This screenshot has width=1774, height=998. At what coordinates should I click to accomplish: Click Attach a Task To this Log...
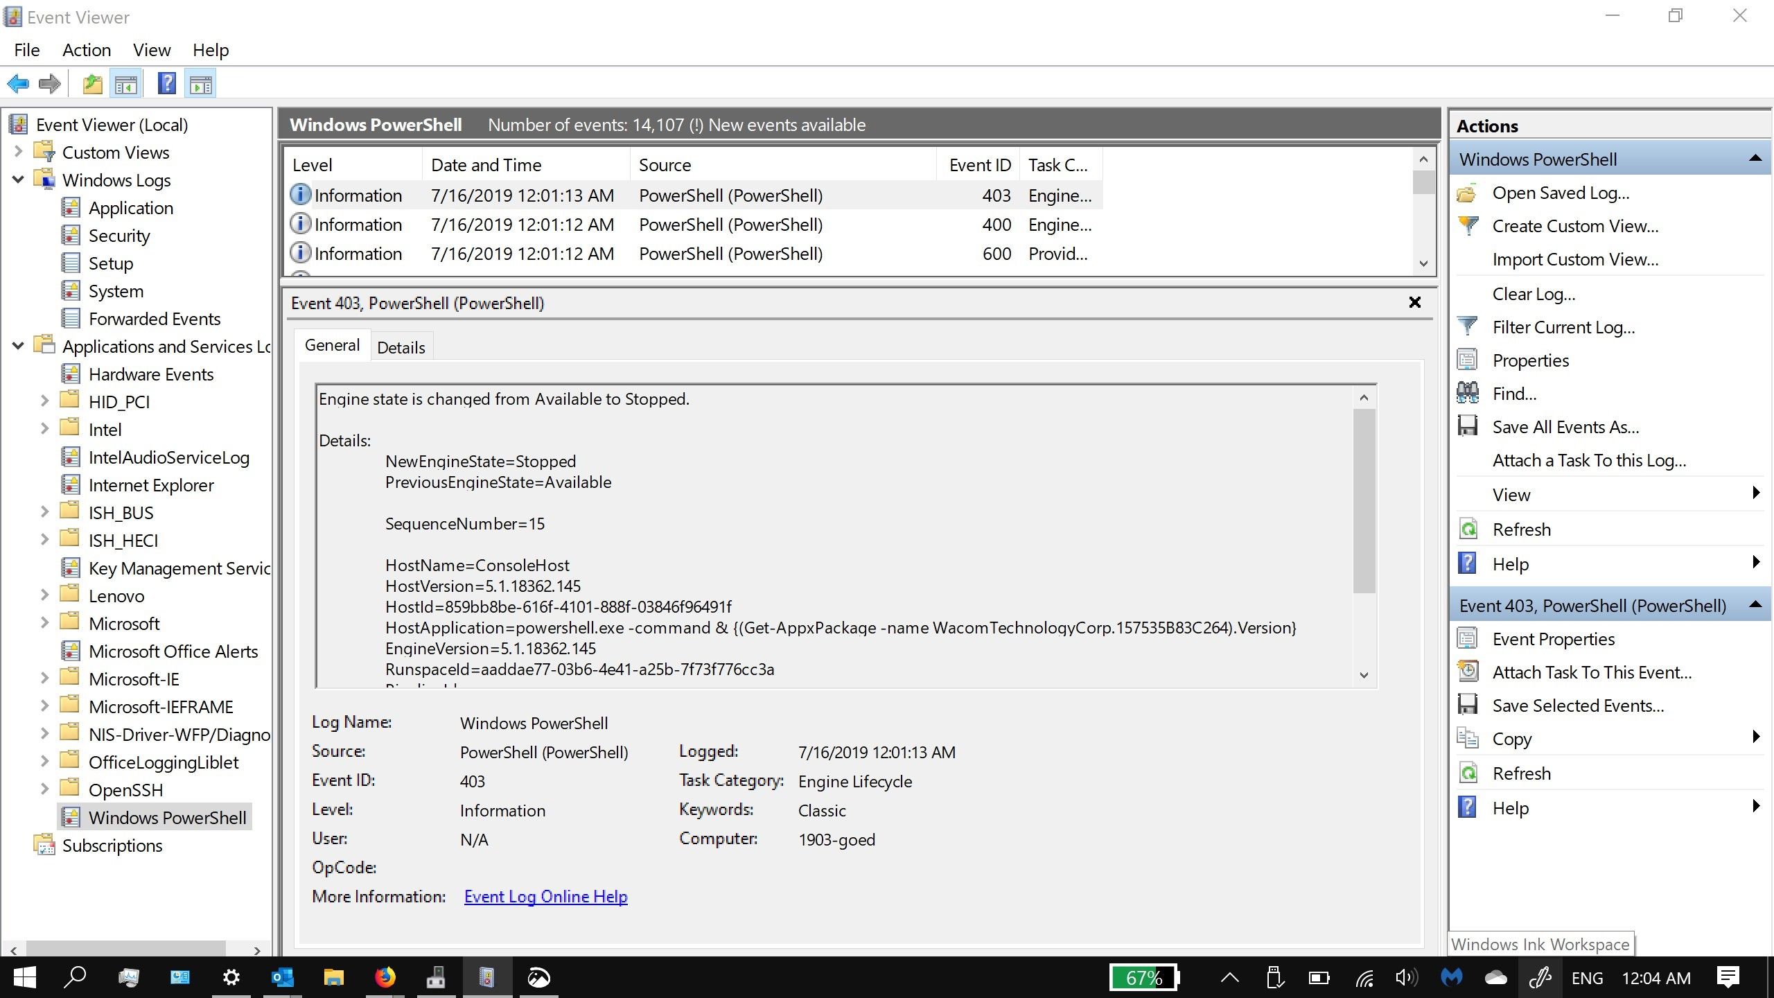(x=1589, y=460)
